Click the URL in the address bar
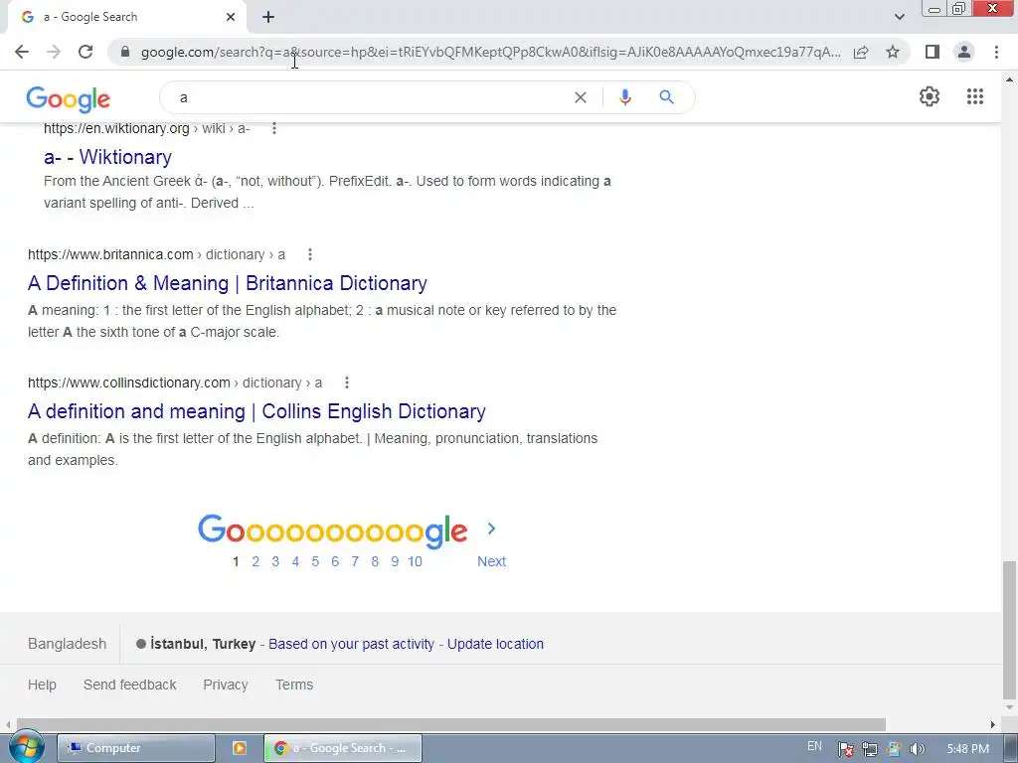This screenshot has height=763, width=1018. (x=490, y=52)
